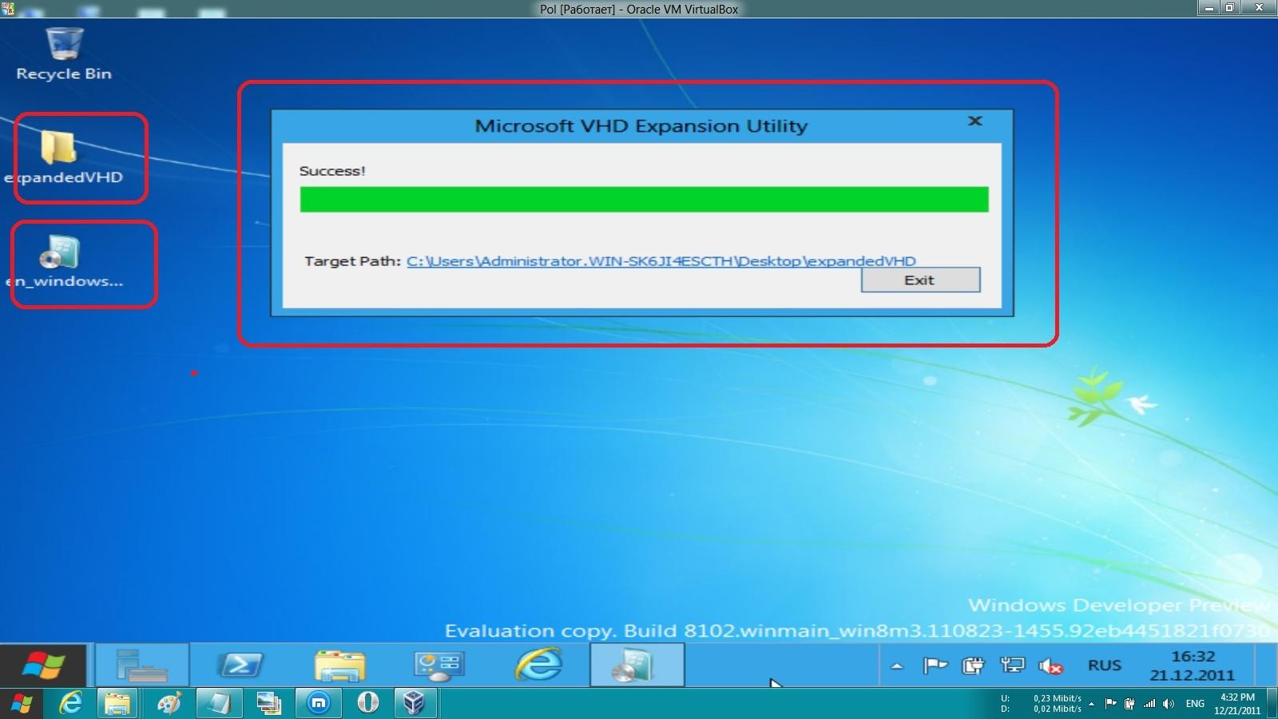Launch PowerShell from guest taskbar
Screen dimensions: 1278x719
(x=241, y=665)
